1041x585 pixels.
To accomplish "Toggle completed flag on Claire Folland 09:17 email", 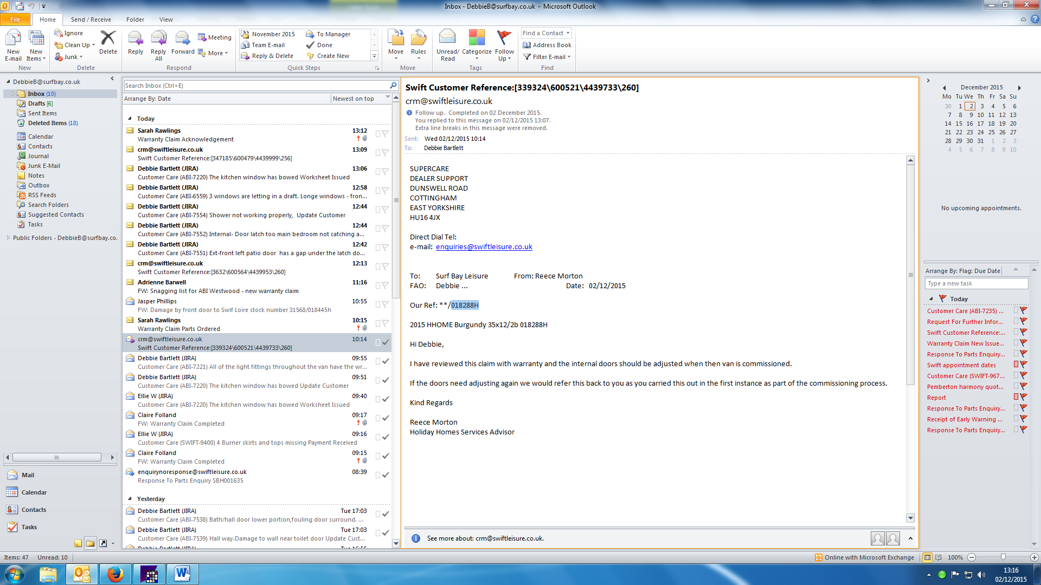I will tap(385, 418).
